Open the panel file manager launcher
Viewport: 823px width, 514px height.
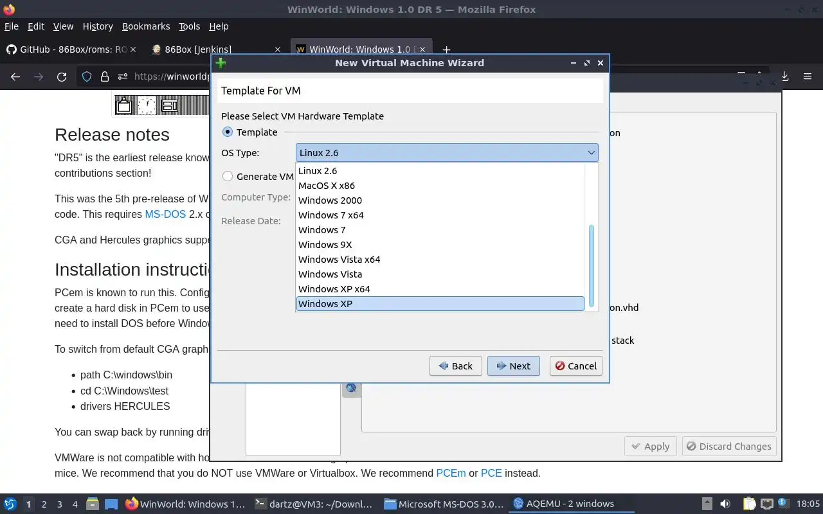pos(92,504)
